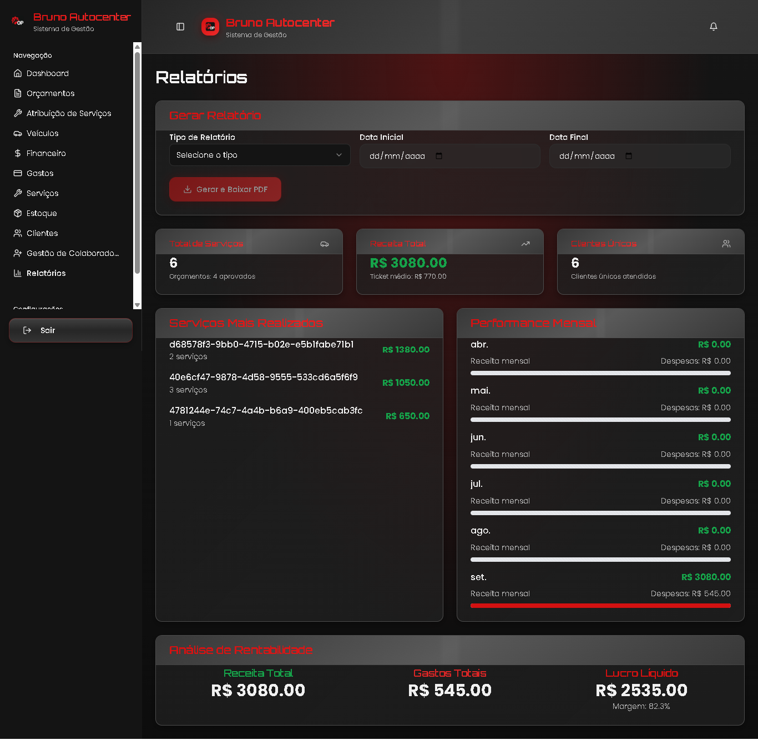The width and height of the screenshot is (758, 740).
Task: Click the red set. revenue progress bar
Action: pyautogui.click(x=600, y=606)
